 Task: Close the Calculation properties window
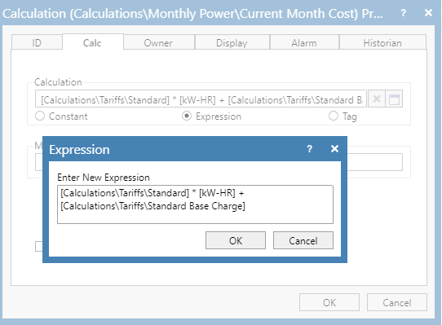pos(428,12)
